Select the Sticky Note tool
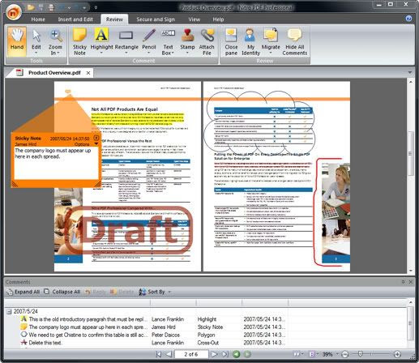The image size is (419, 363). 79,42
